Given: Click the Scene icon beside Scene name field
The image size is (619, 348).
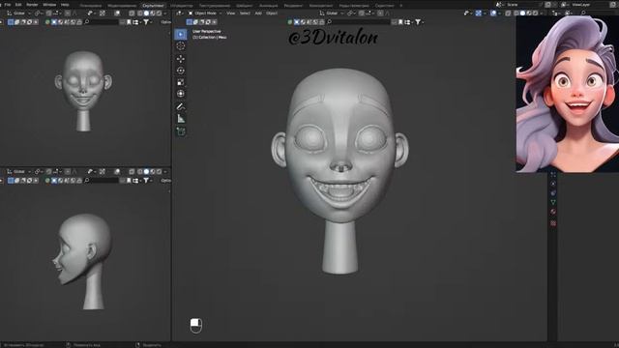Looking at the screenshot, I should [499, 4].
